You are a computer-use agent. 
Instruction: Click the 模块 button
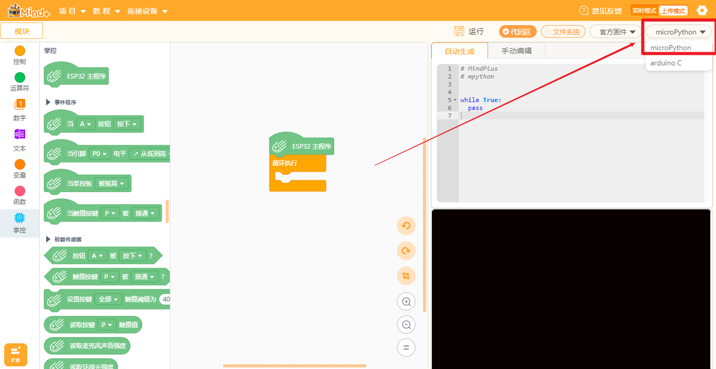(x=21, y=31)
